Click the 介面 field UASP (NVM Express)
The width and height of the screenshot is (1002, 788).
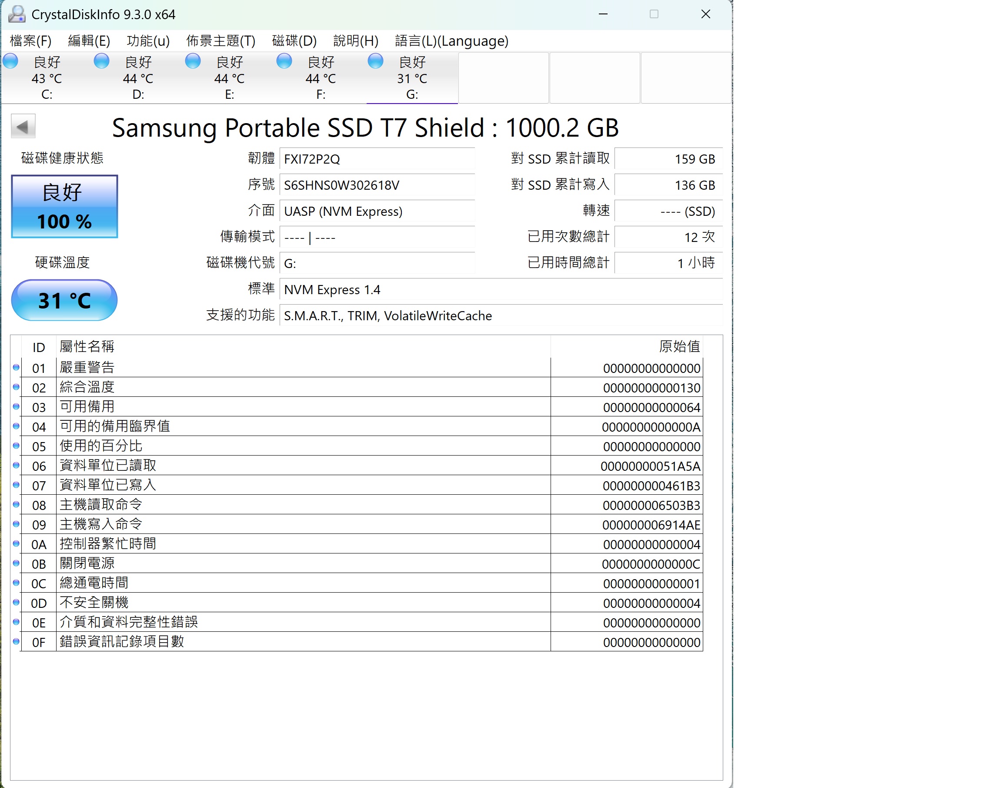[x=377, y=211]
